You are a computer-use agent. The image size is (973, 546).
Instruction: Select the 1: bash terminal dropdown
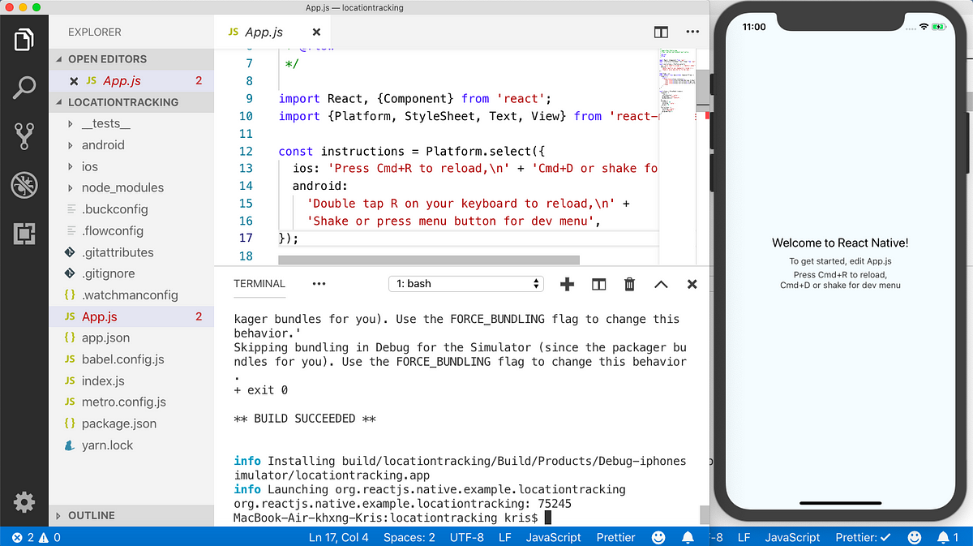tap(467, 284)
